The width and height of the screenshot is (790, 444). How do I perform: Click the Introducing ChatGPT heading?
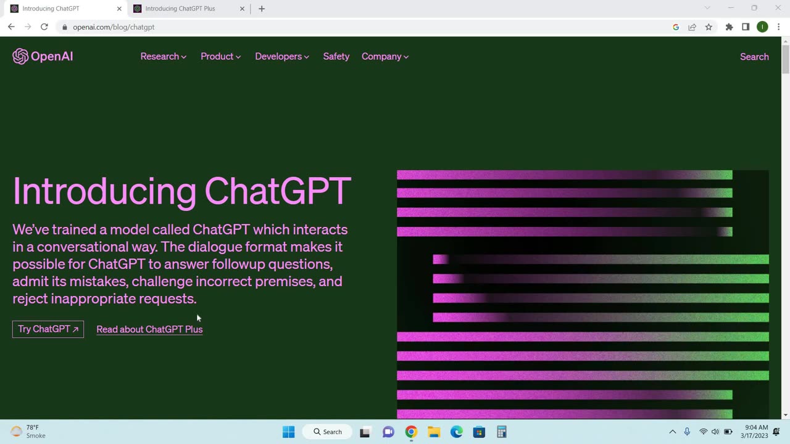click(x=181, y=191)
